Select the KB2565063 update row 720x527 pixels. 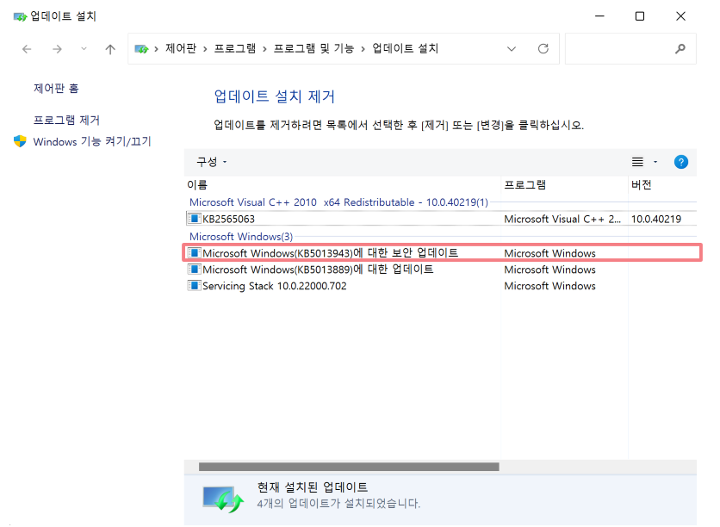click(x=441, y=219)
